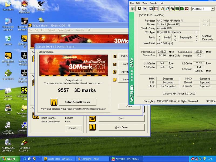This screenshot has height=162, width=216.
Task: Click the Cestino recycle bin icon
Action: tap(8, 40)
